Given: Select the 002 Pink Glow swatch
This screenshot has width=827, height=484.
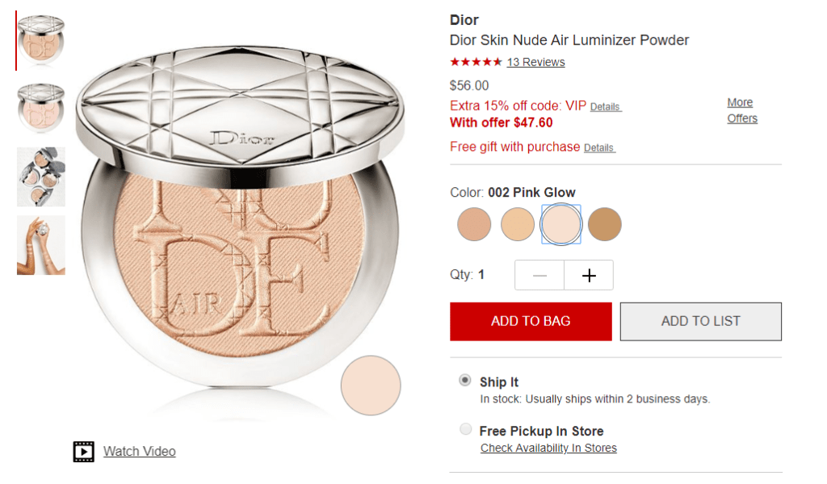Looking at the screenshot, I should pyautogui.click(x=561, y=224).
